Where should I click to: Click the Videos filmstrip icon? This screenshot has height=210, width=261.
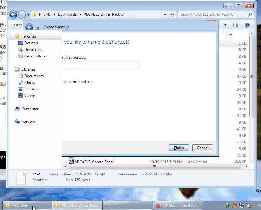coord(20,96)
